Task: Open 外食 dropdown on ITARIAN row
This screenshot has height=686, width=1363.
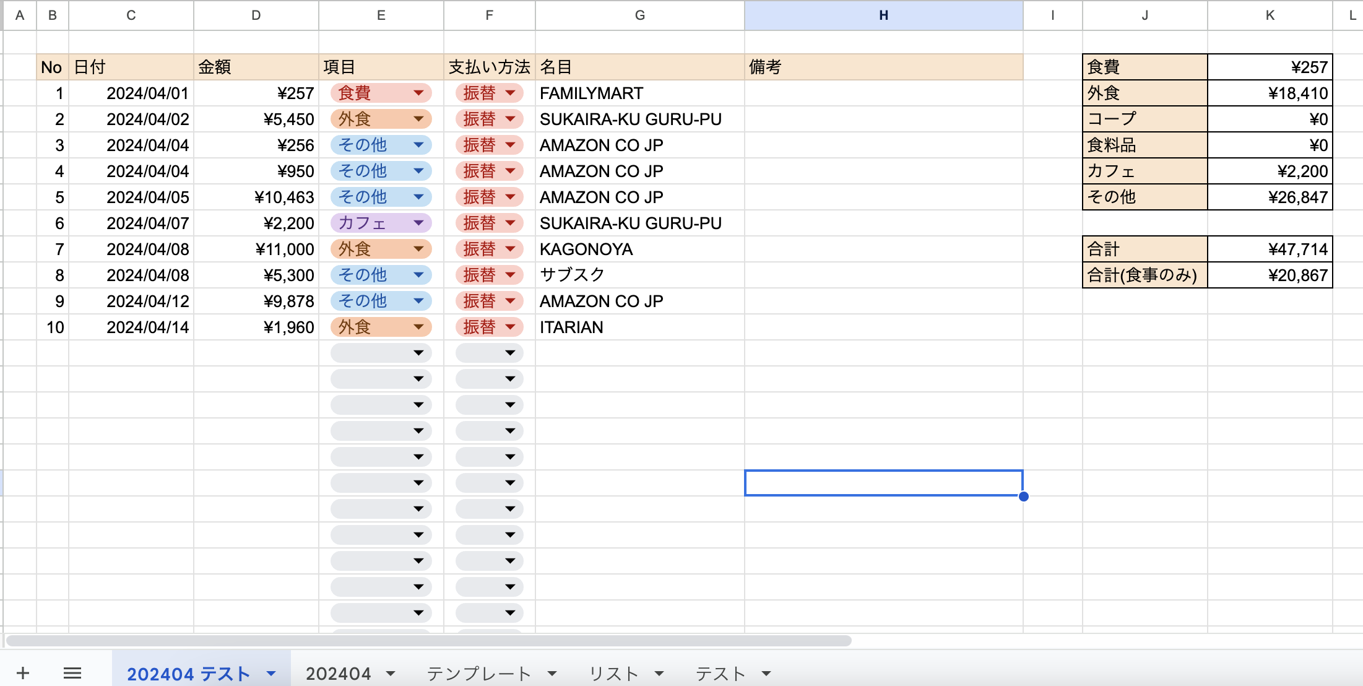Action: pos(418,327)
